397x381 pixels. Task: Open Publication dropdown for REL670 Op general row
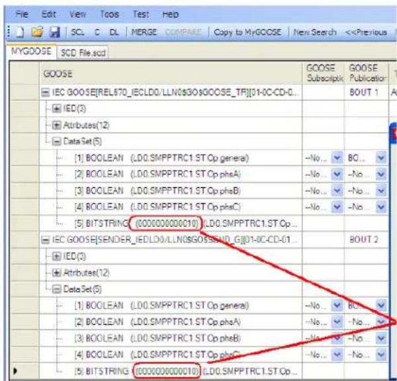coord(381,158)
